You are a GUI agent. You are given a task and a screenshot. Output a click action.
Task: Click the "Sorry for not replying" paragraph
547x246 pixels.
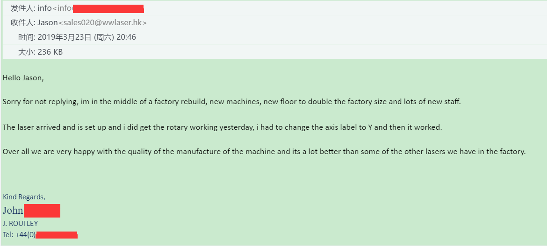pyautogui.click(x=231, y=102)
